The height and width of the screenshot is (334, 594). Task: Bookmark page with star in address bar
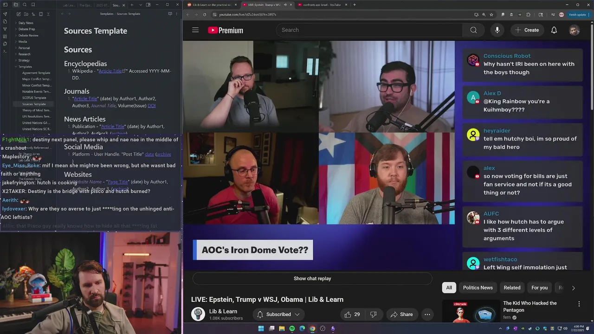coord(491,14)
